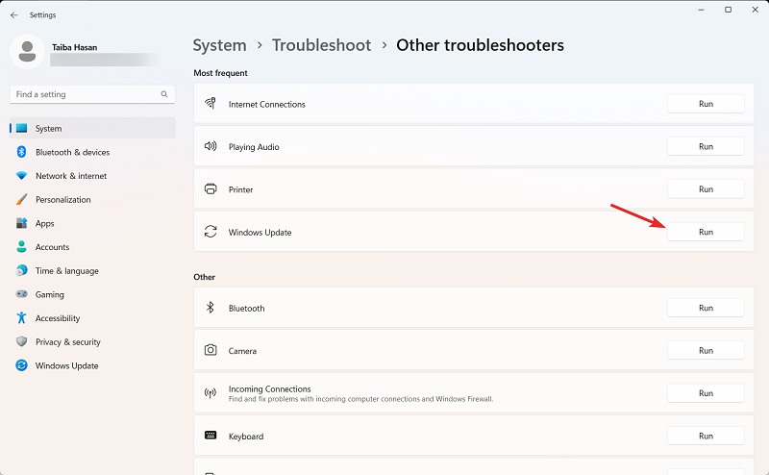
Task: Open the Accounts settings section
Action: 52,247
